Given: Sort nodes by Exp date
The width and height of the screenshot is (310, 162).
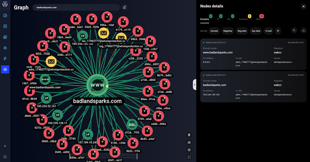Looking at the screenshot, I should click(x=256, y=31).
